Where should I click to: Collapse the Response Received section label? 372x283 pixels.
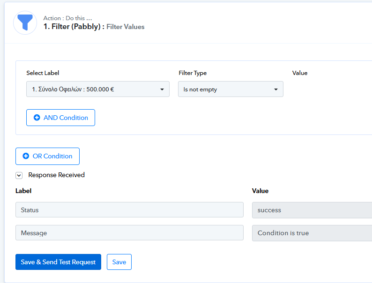click(x=57, y=175)
